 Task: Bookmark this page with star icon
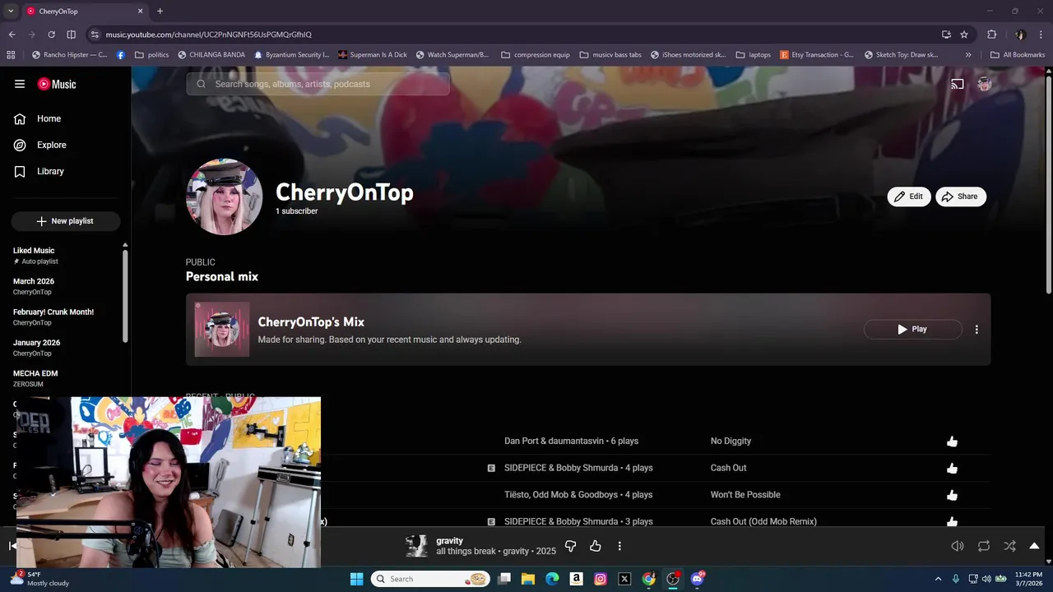pos(964,35)
